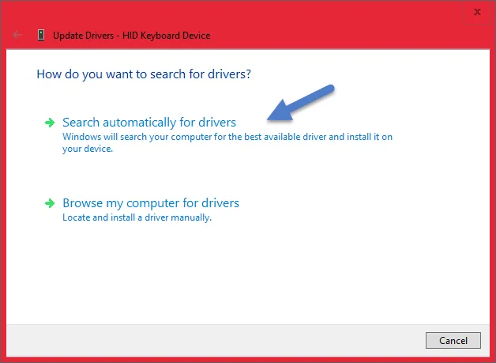The height and width of the screenshot is (363, 496).
Task: Choose Search automatically for drivers
Action: click(149, 123)
